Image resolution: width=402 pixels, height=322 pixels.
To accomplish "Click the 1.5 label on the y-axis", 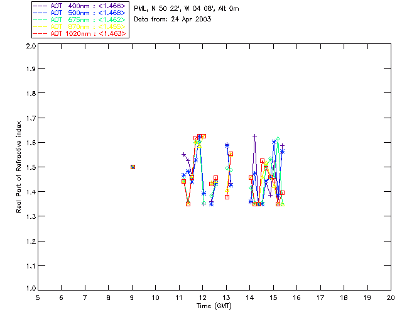I will (30, 168).
